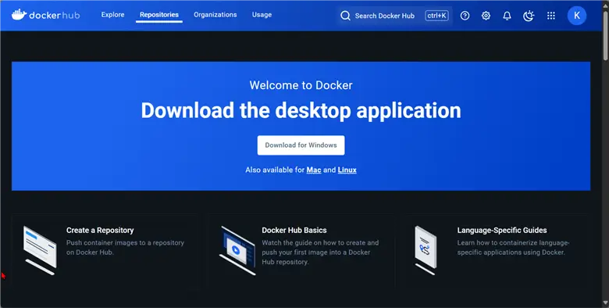Switch to the Usage tab
Image resolution: width=609 pixels, height=308 pixels.
point(262,15)
